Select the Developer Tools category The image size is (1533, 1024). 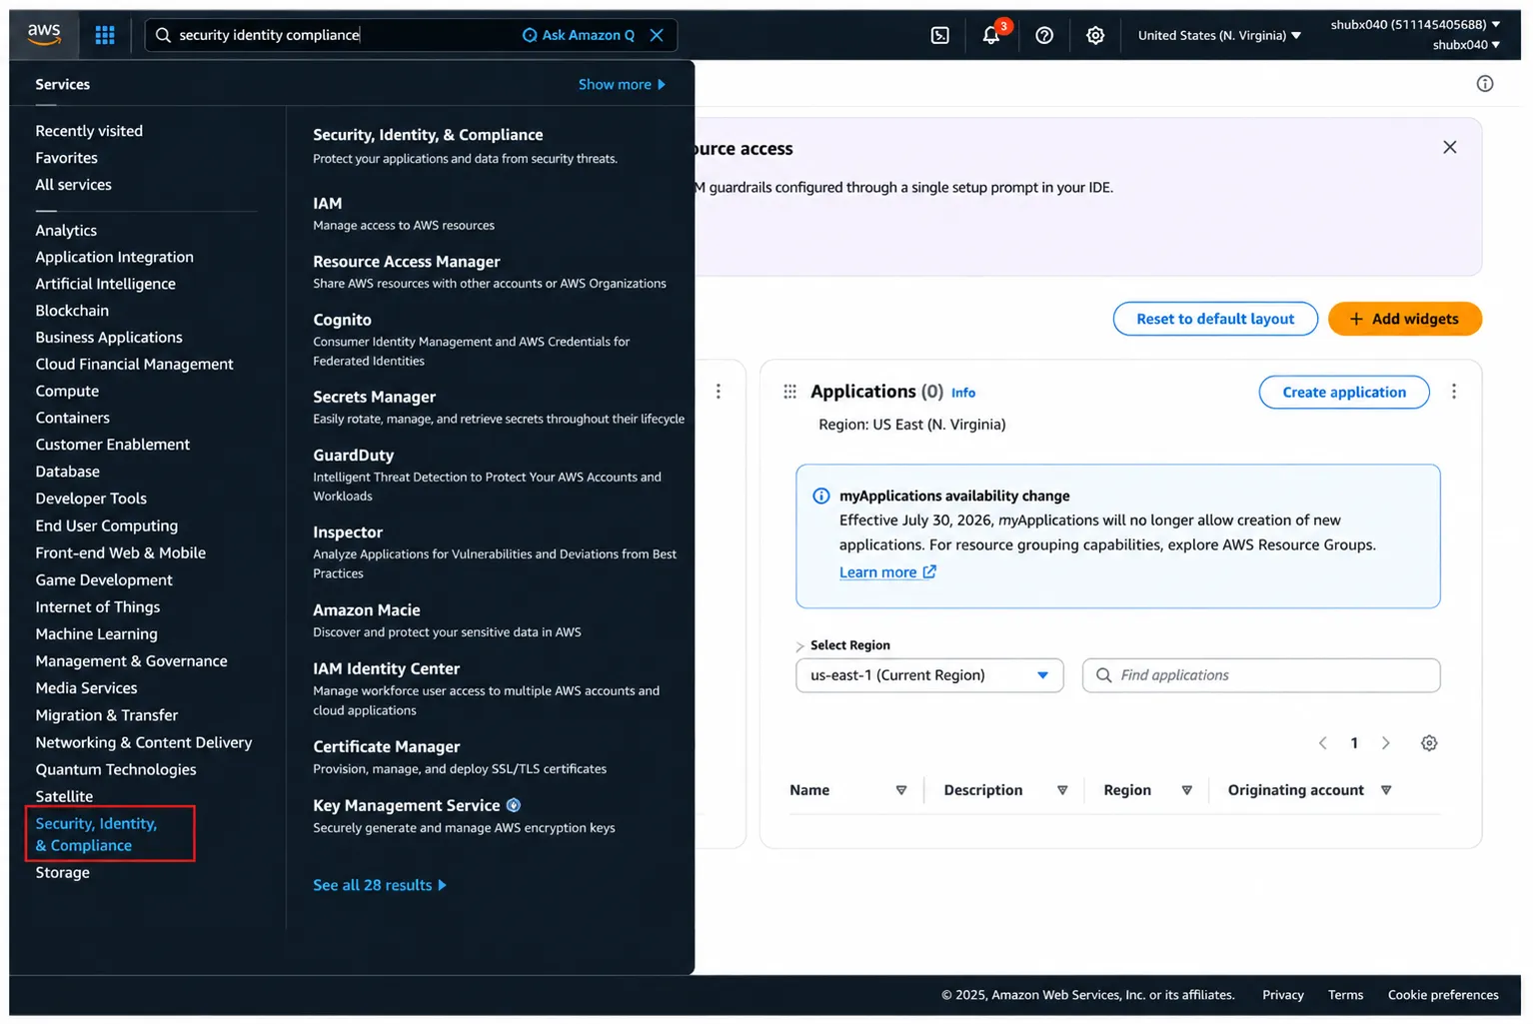tap(91, 499)
